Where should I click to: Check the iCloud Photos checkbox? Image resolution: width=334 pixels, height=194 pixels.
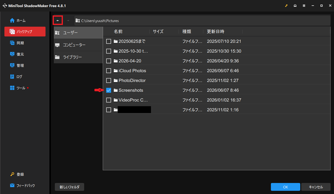point(109,71)
